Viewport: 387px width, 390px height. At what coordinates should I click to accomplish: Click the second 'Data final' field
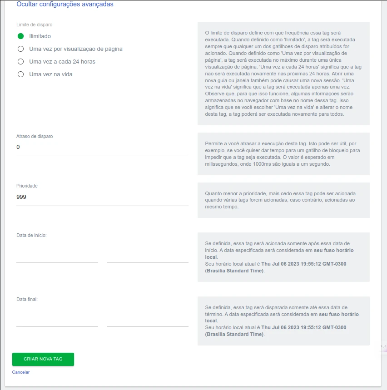pos(148,320)
